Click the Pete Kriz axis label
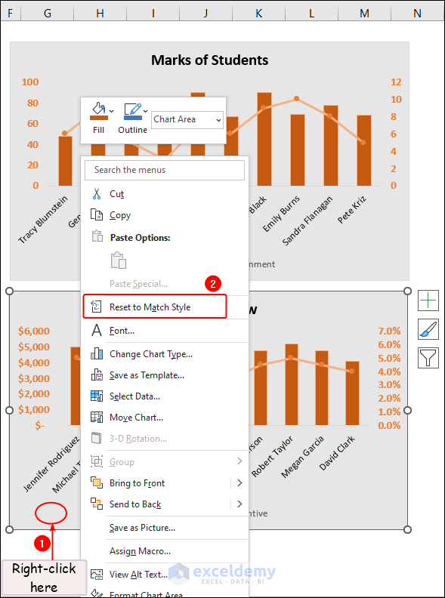 tap(352, 209)
